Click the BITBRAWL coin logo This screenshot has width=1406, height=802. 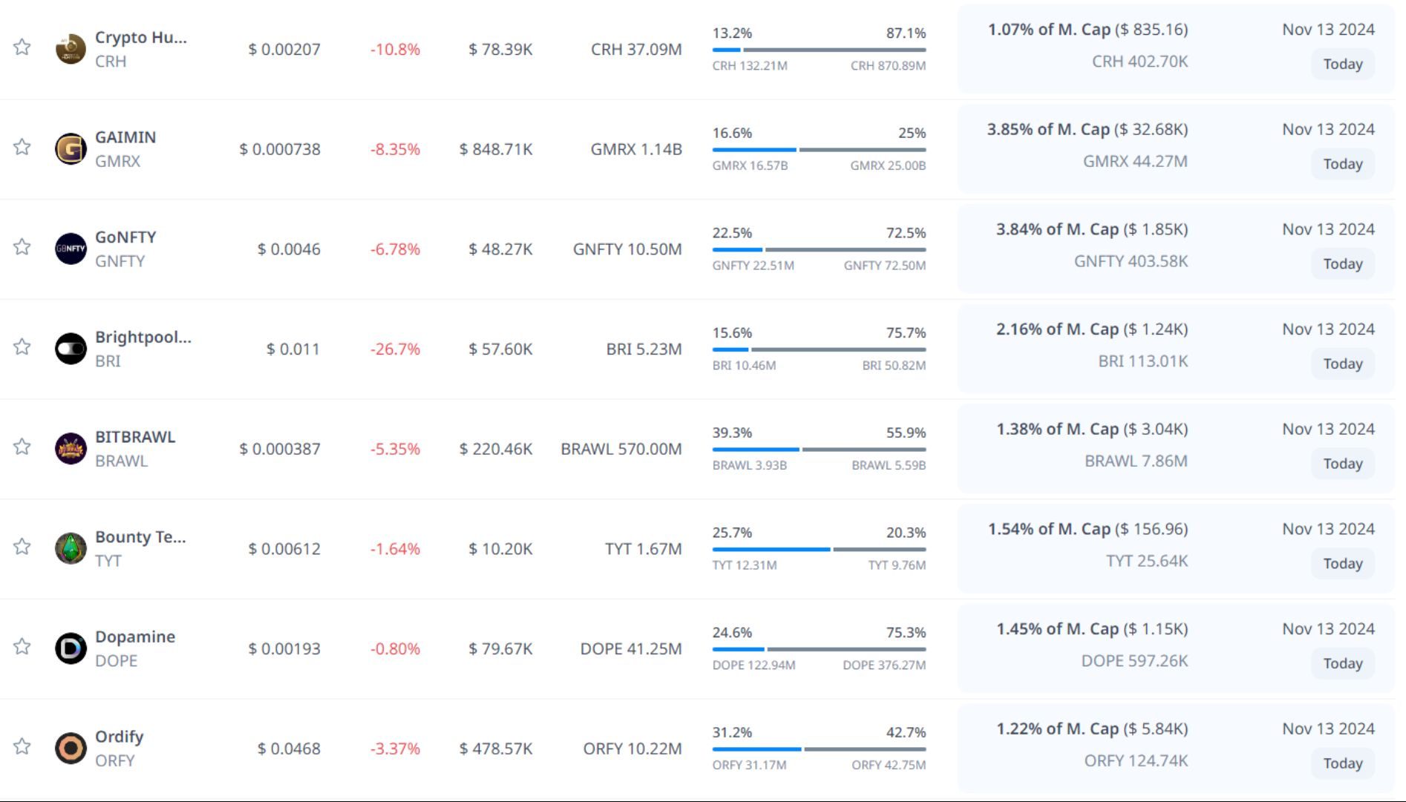click(71, 448)
